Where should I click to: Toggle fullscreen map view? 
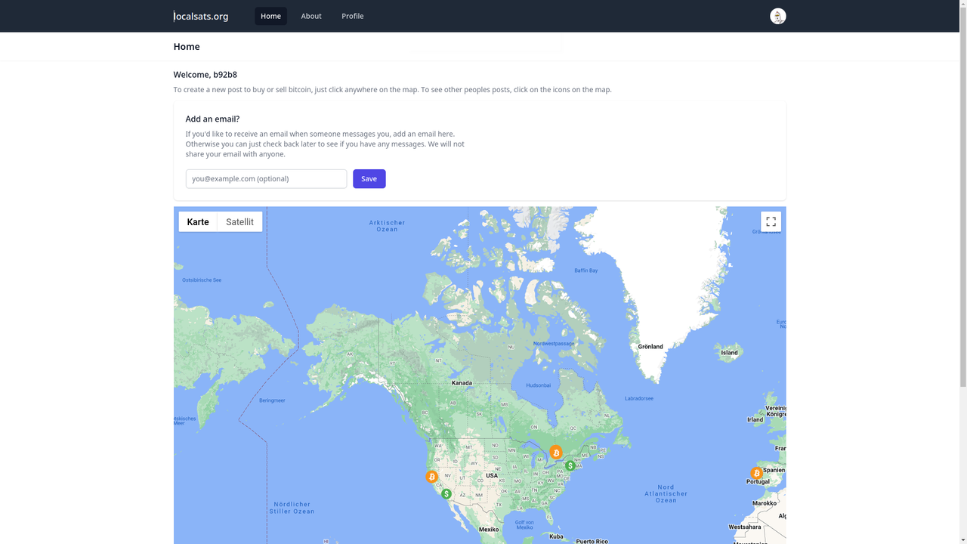(771, 221)
